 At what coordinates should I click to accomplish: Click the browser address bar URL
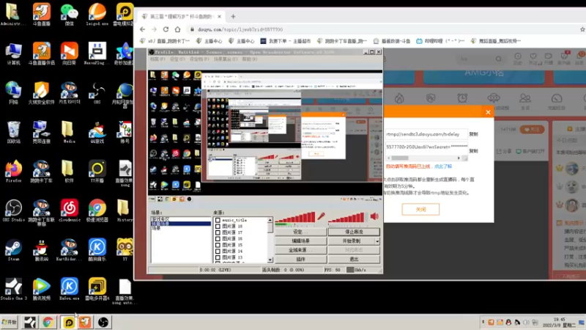(x=240, y=29)
